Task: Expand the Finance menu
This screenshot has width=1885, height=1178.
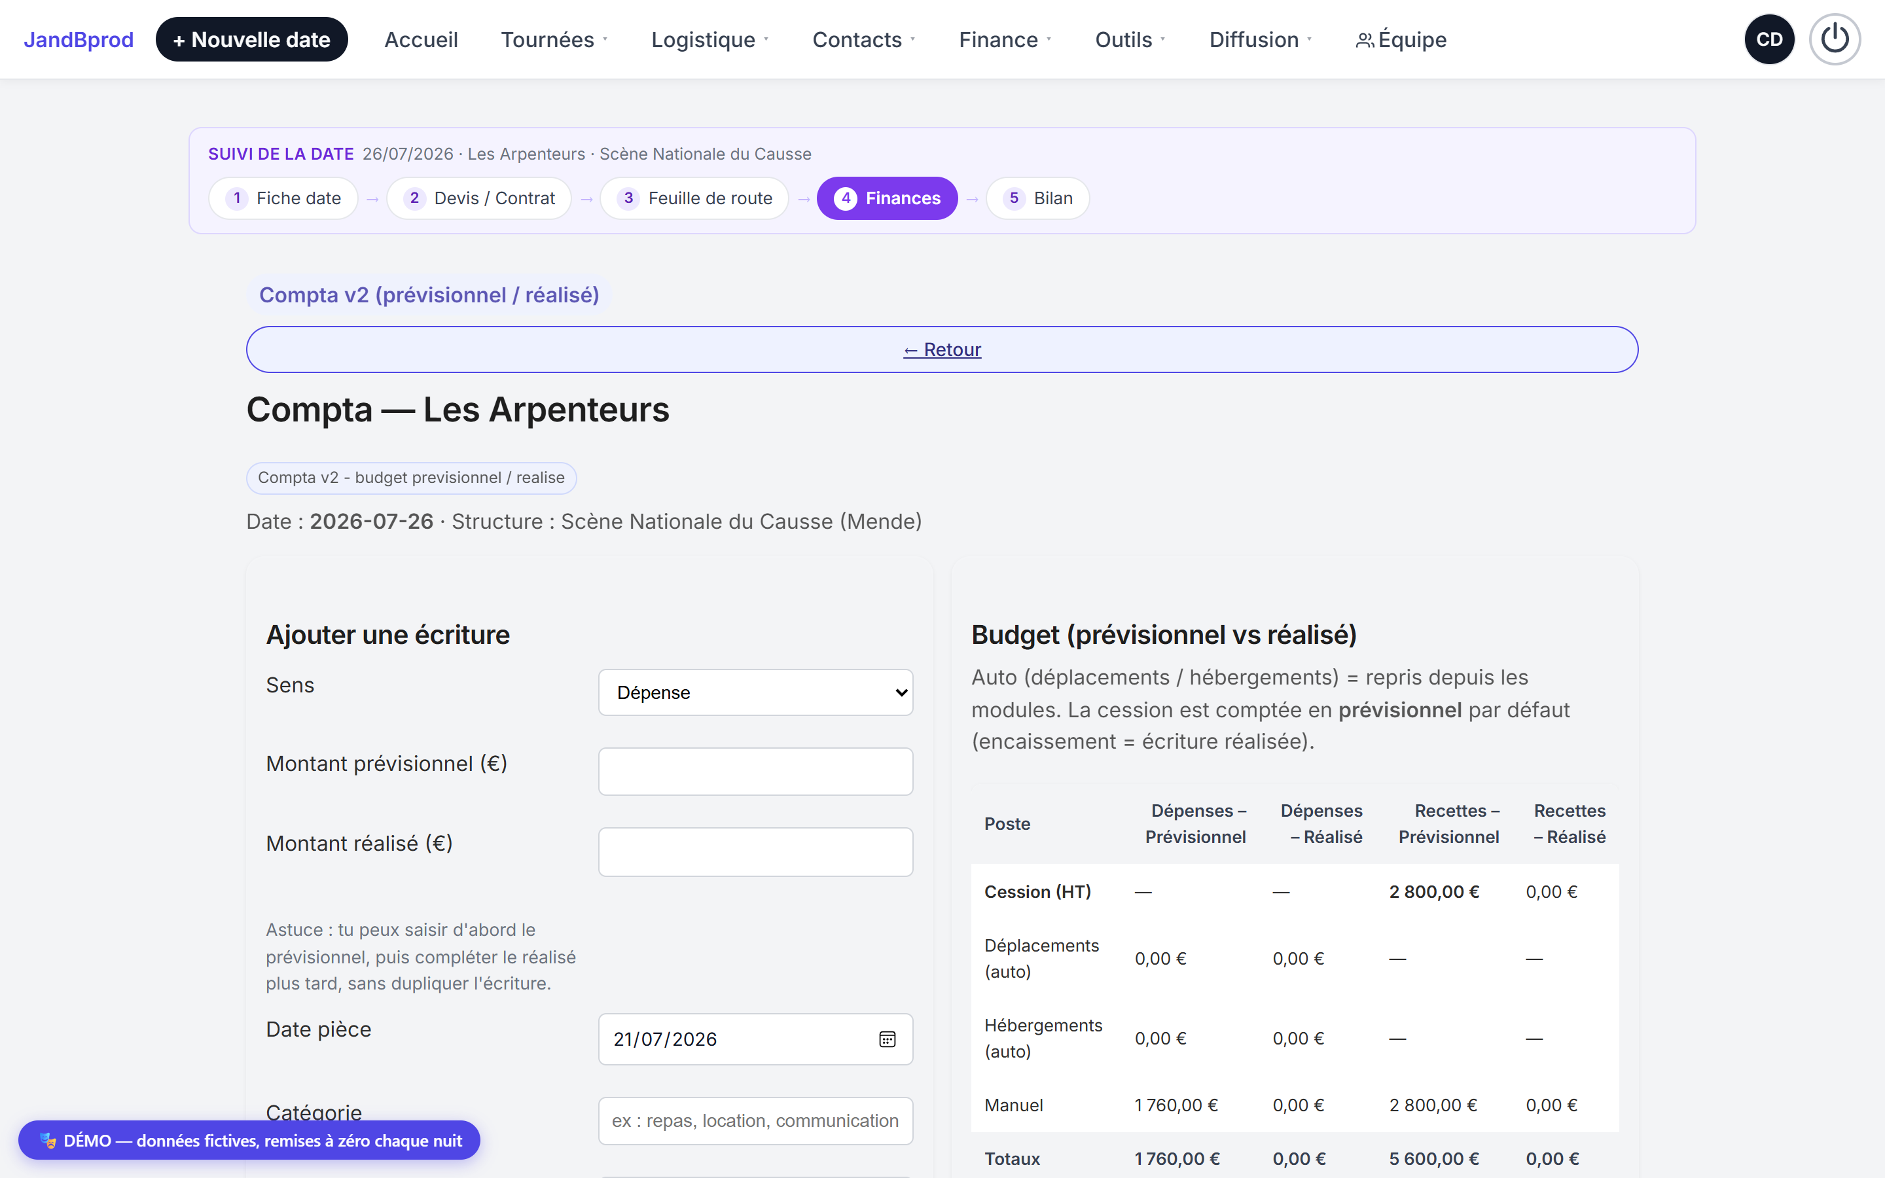Action: (x=1005, y=40)
